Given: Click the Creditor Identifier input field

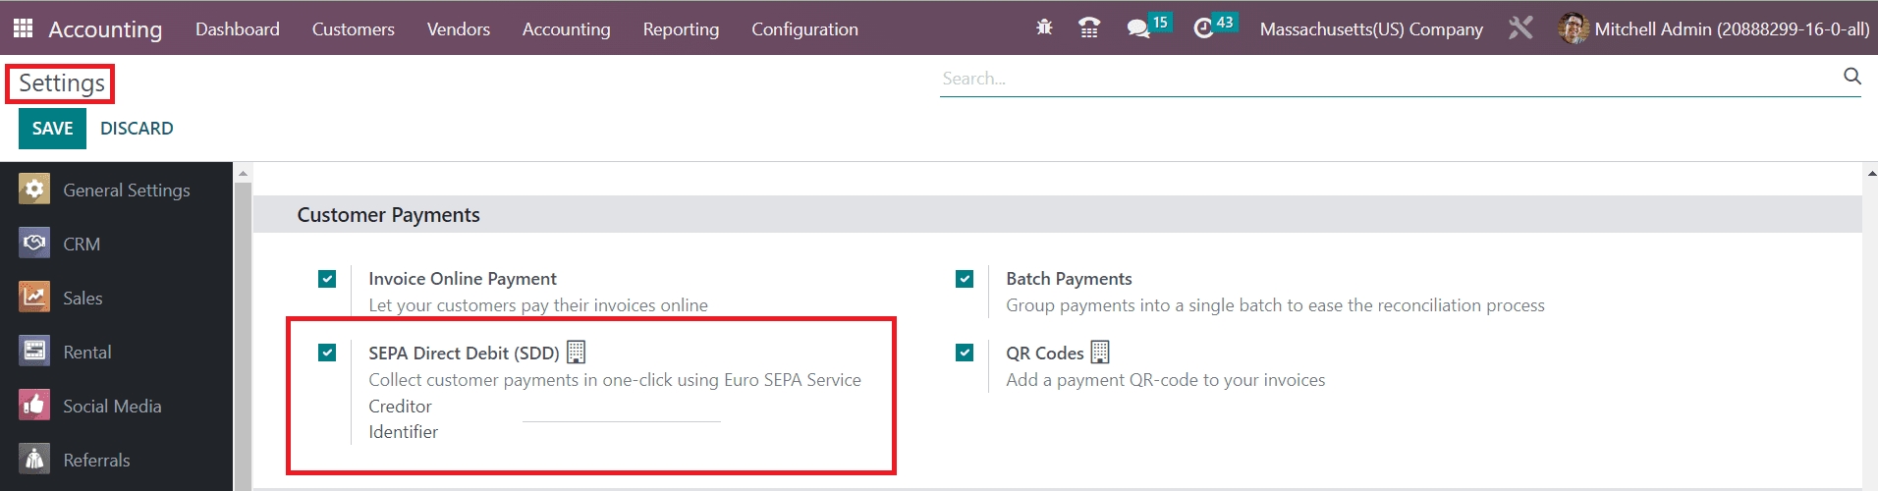Looking at the screenshot, I should click(621, 412).
